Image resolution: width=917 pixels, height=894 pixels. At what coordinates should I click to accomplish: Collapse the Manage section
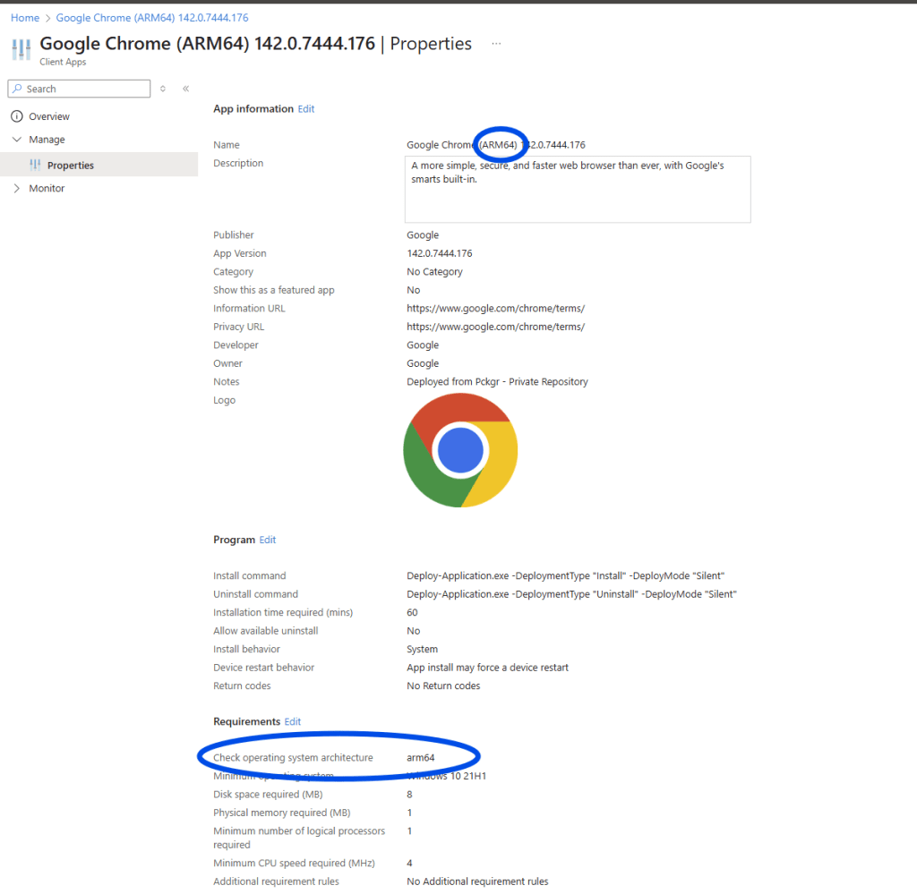click(16, 140)
